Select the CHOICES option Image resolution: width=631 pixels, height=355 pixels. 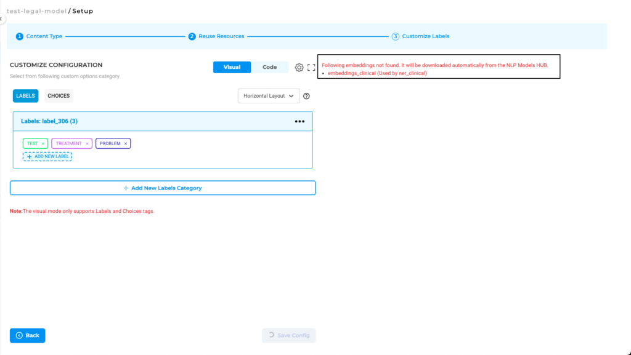[58, 95]
